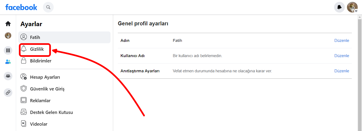
Task: Click the shield icon beside Güvenlik ve Giriş
Action: [24, 89]
